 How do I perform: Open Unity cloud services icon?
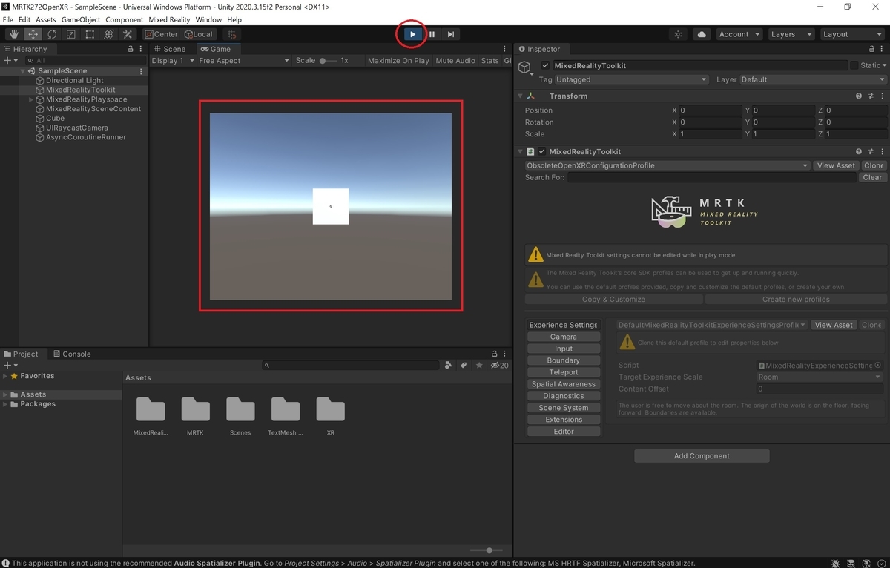click(702, 34)
